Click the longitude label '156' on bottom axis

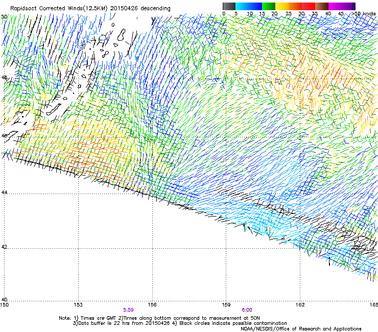[x=152, y=305]
